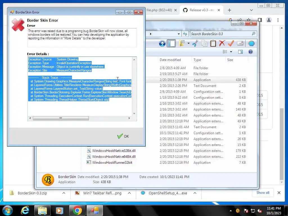This screenshot has width=288, height=216.
Task: Open the BorderSkin-0.3.zip download item
Action: 32,193
